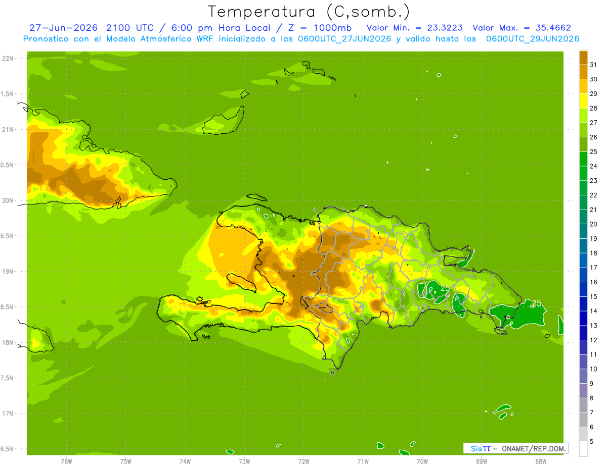Click the "11" legend scale value

(x=593, y=354)
